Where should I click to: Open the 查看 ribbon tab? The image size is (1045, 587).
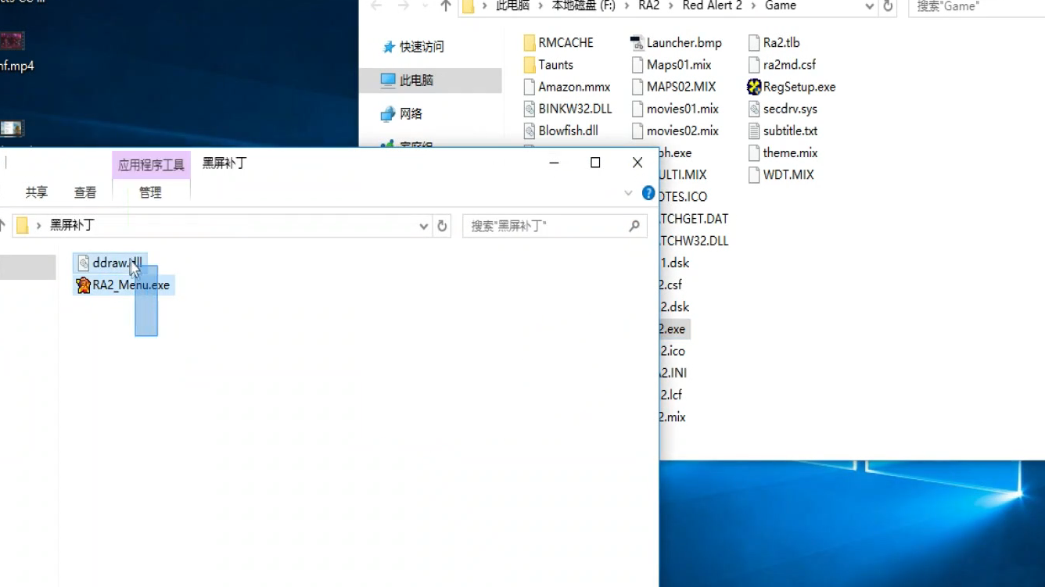click(x=85, y=192)
